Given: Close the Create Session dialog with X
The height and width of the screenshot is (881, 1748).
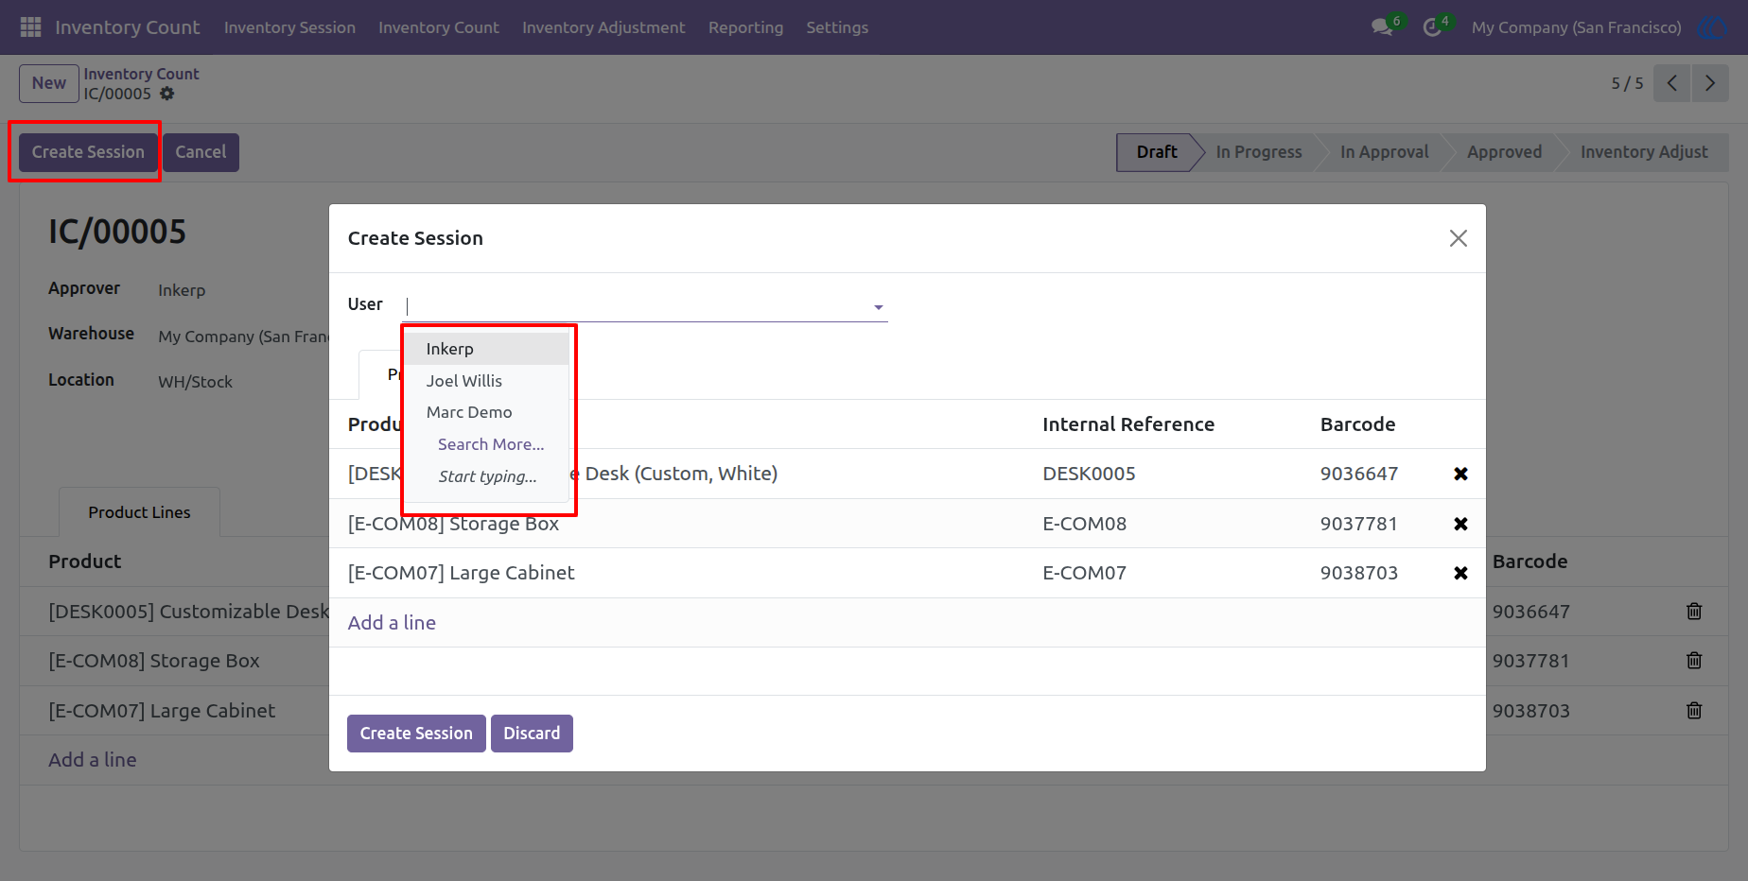Looking at the screenshot, I should [1459, 238].
